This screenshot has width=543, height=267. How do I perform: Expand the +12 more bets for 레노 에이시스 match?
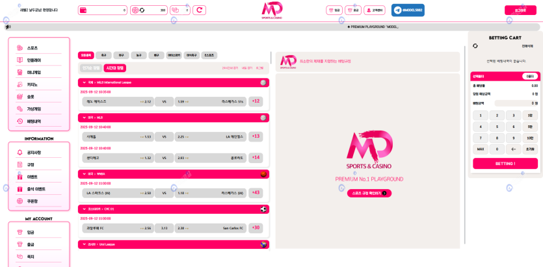click(256, 101)
